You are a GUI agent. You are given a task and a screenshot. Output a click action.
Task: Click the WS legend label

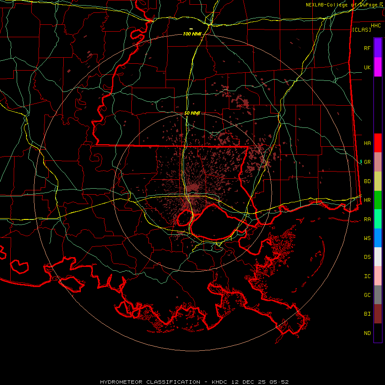point(367,238)
